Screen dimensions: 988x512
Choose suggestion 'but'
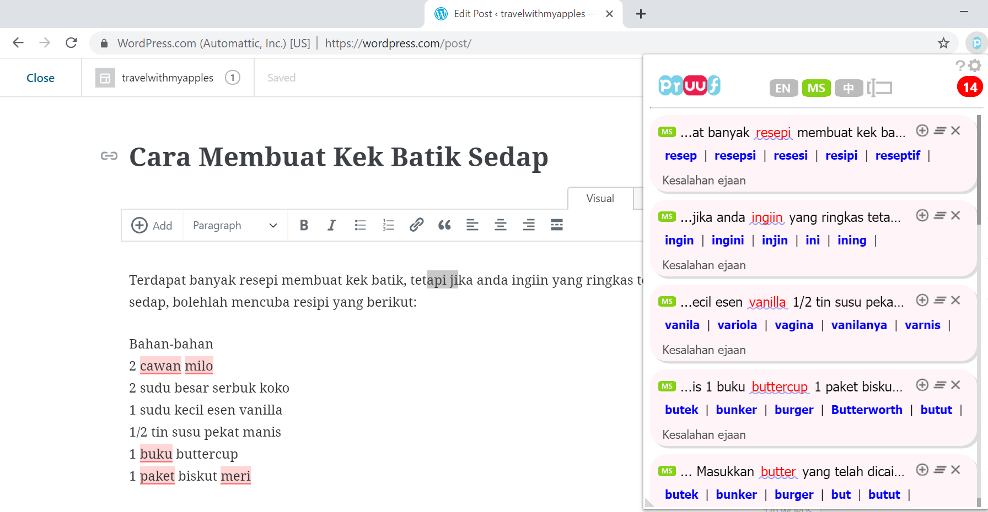pos(841,495)
